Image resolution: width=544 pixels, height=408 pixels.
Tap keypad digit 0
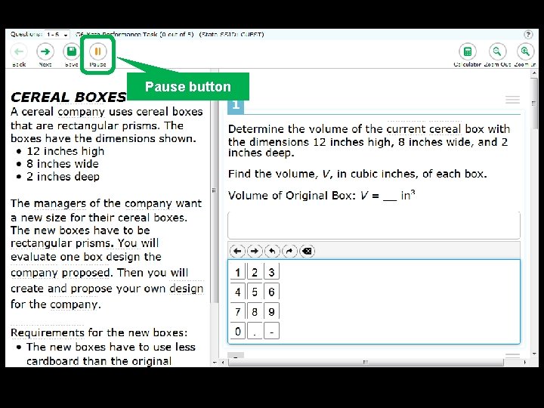click(238, 332)
